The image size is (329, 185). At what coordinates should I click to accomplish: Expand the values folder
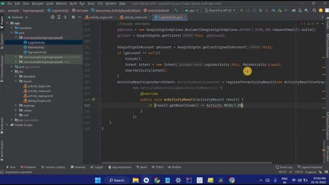(16, 110)
